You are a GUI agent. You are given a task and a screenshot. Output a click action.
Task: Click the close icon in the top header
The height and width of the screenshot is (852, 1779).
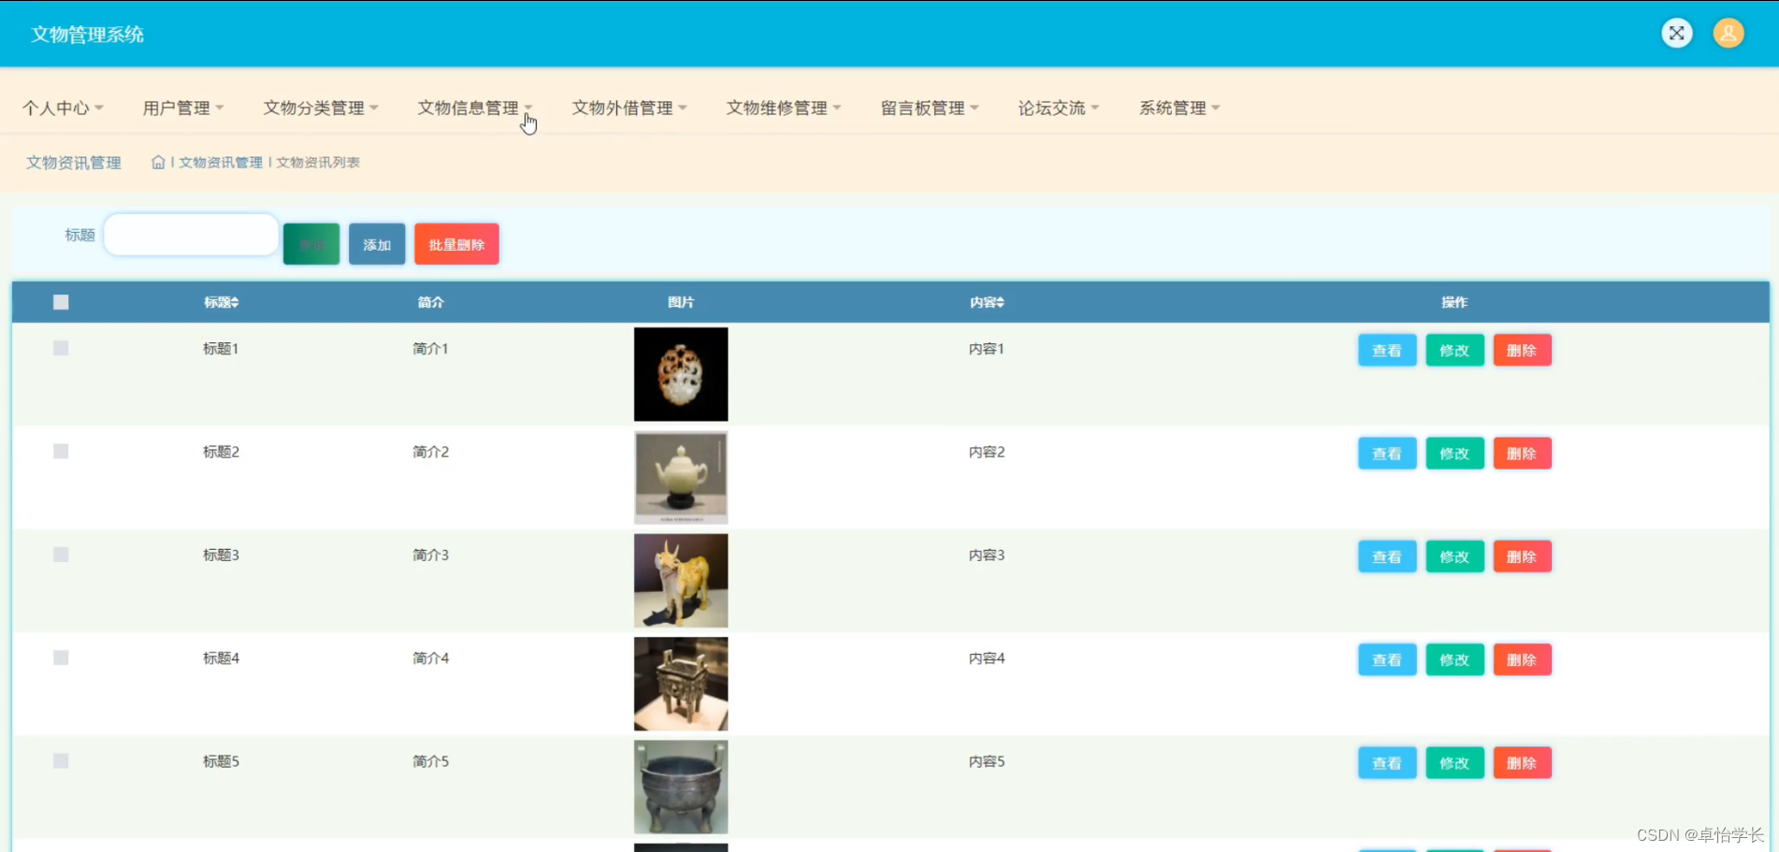[x=1676, y=33]
